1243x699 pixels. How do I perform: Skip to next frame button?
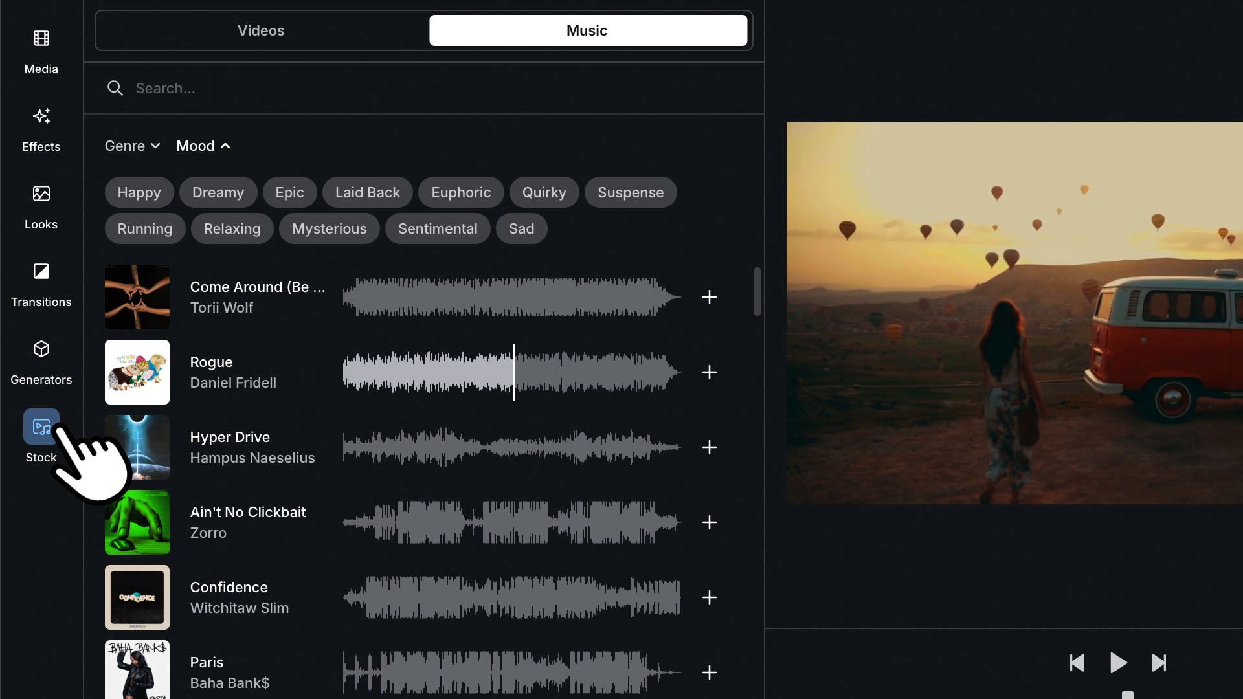[x=1158, y=663]
